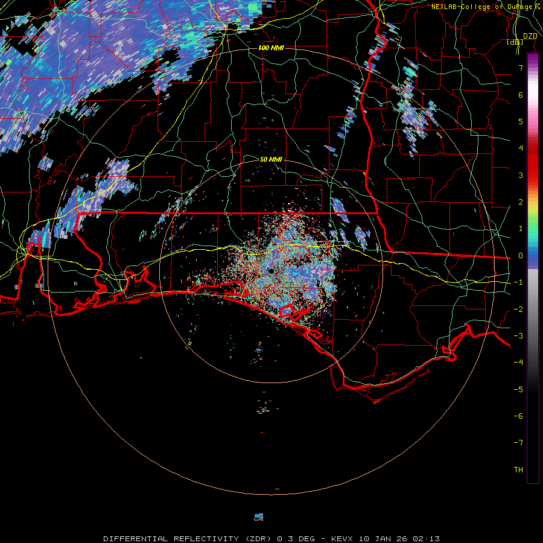Click the "DIFFERENTIAL REFLECTIVITY (ZDR) 0.3 DEG - KEVX 10 JAN 26 02:13" footer

271,539
